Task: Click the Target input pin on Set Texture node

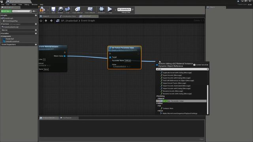Action: tap(110, 57)
